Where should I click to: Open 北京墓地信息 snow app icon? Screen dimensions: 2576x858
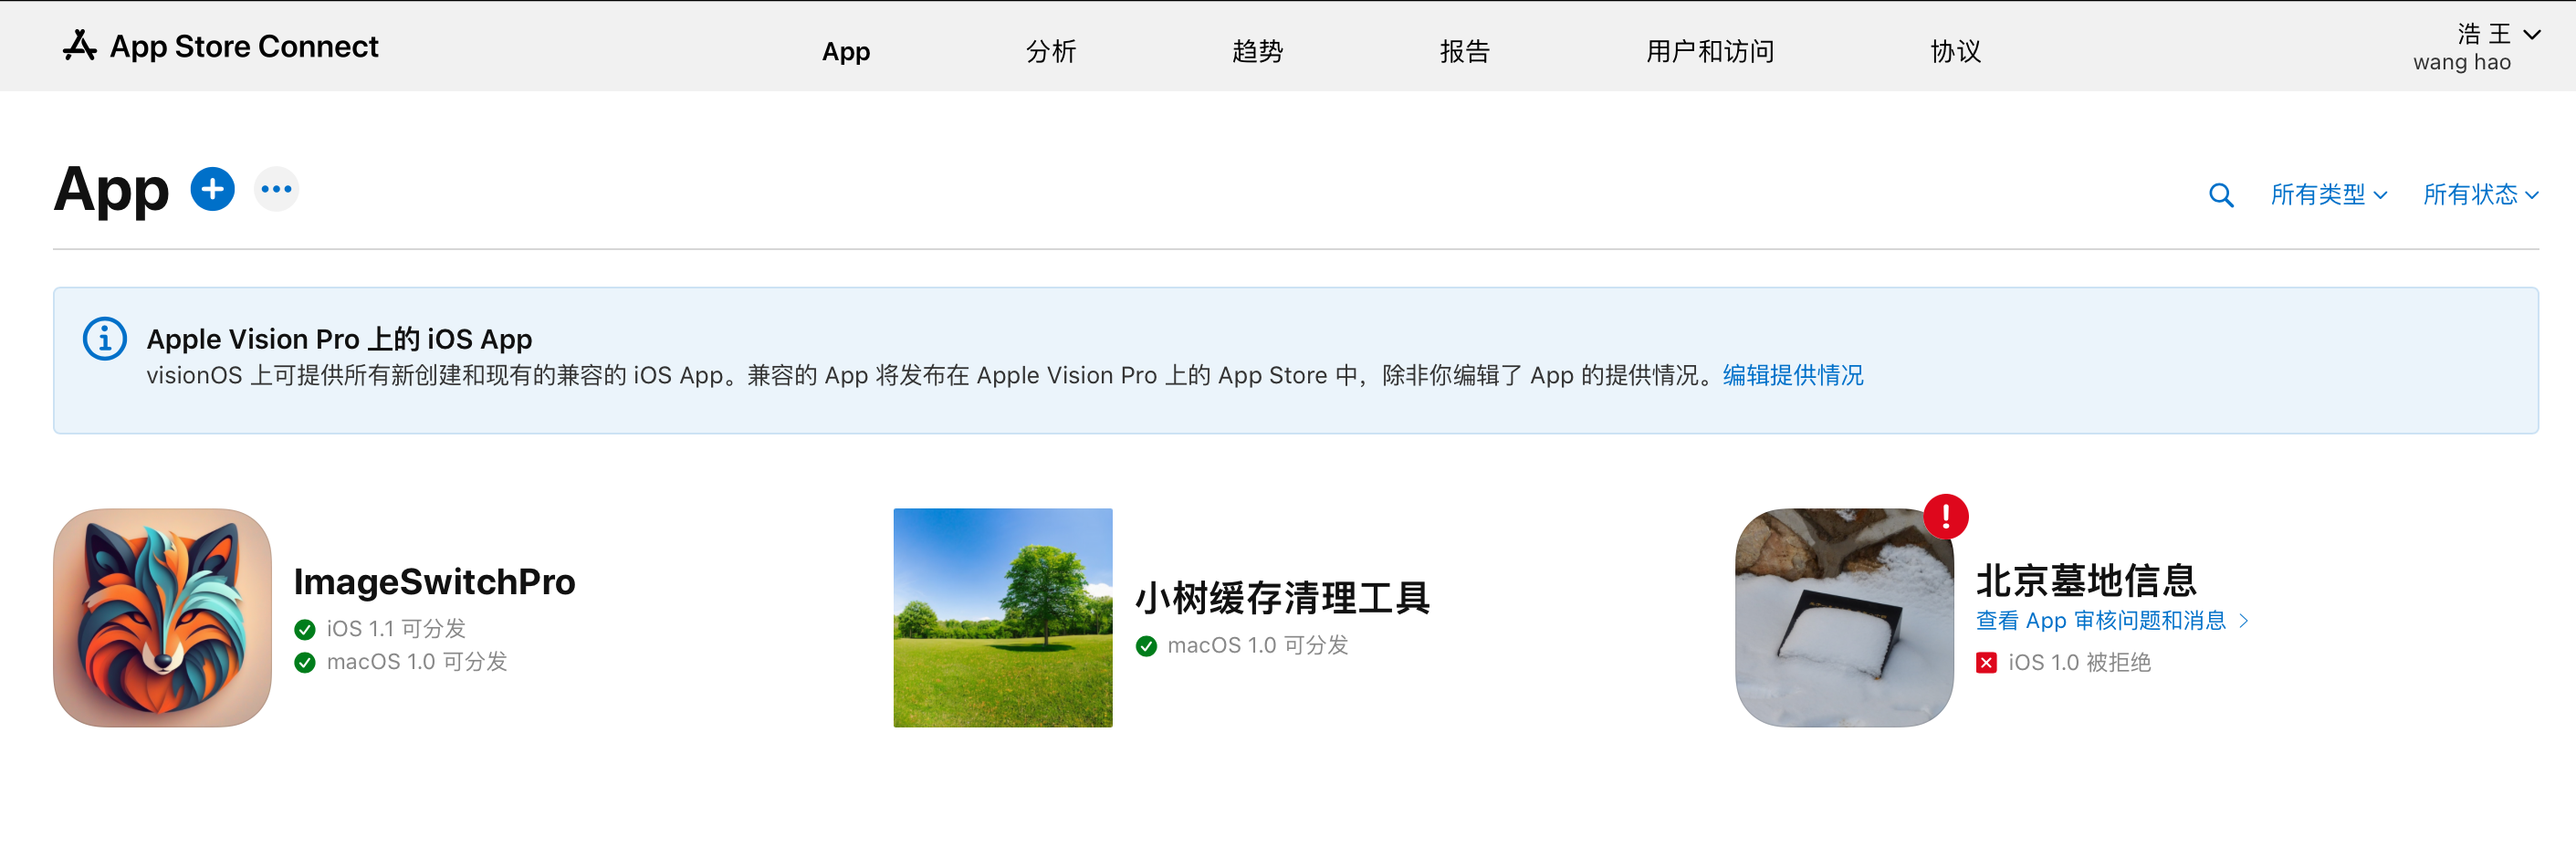click(1844, 618)
